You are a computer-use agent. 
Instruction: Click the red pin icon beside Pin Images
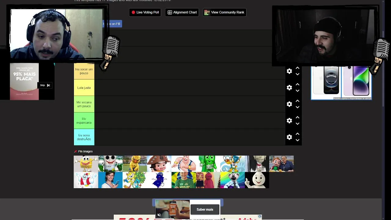pos(75,151)
